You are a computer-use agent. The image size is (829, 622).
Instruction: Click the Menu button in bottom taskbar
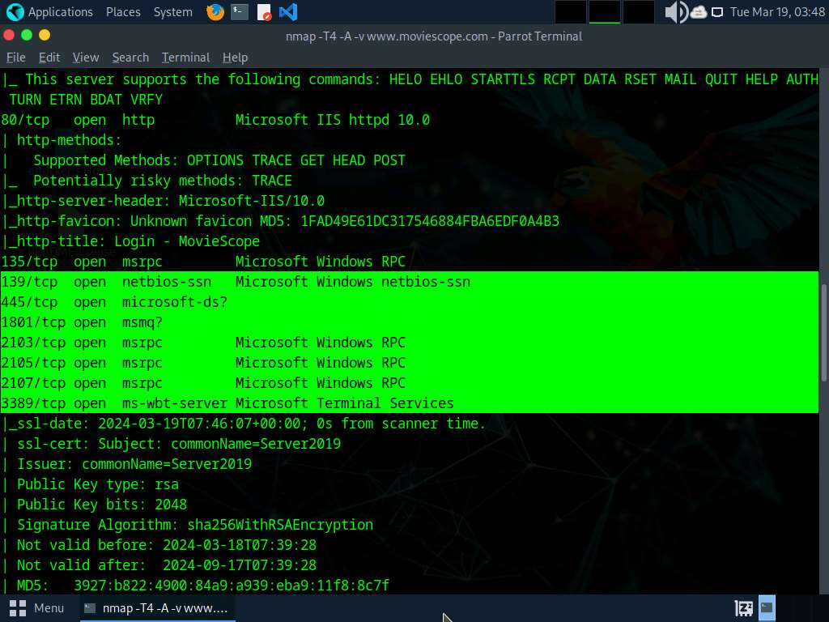click(x=37, y=607)
